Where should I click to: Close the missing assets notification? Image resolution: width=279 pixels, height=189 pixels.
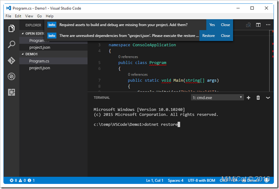click(225, 25)
